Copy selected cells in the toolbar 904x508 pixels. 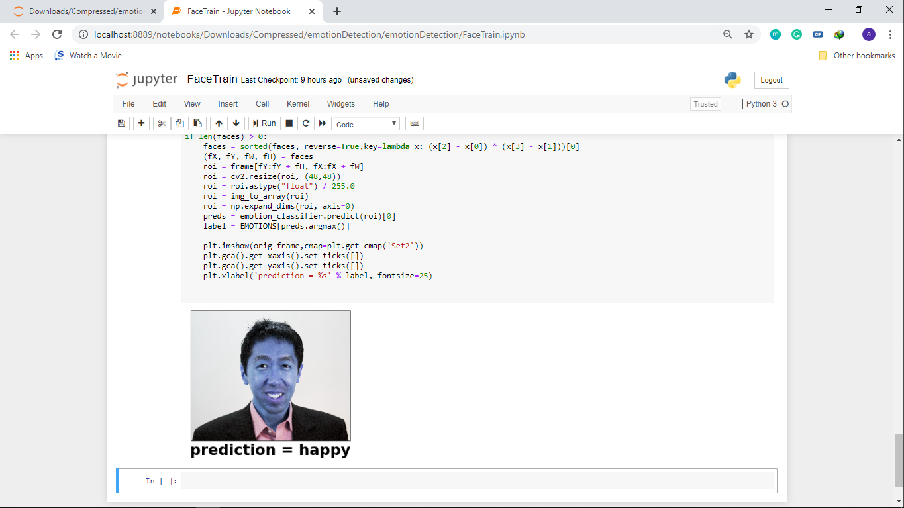[179, 123]
